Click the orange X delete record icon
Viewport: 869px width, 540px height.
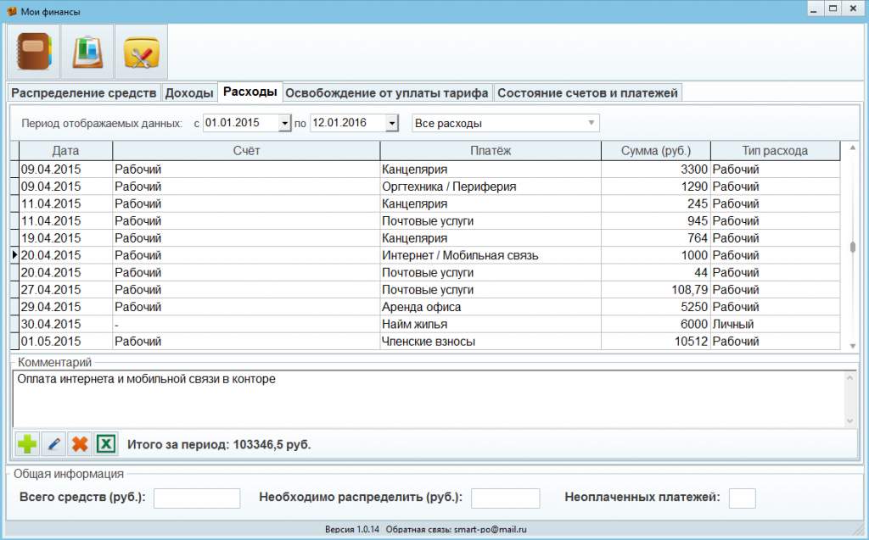[80, 443]
